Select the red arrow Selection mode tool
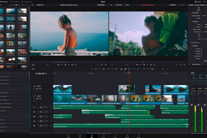 tap(92, 69)
